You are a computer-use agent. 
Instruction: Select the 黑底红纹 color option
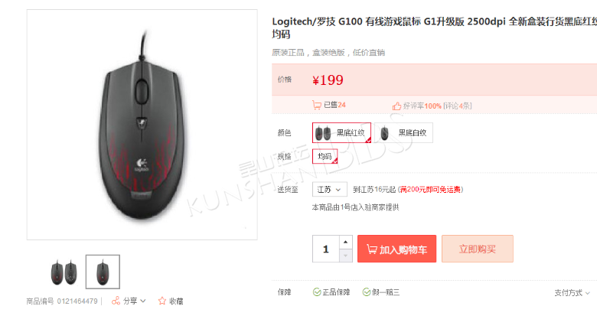341,132
